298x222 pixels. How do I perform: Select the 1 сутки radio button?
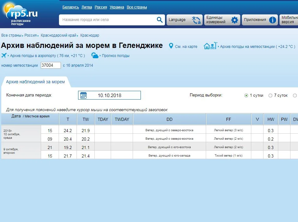click(246, 96)
